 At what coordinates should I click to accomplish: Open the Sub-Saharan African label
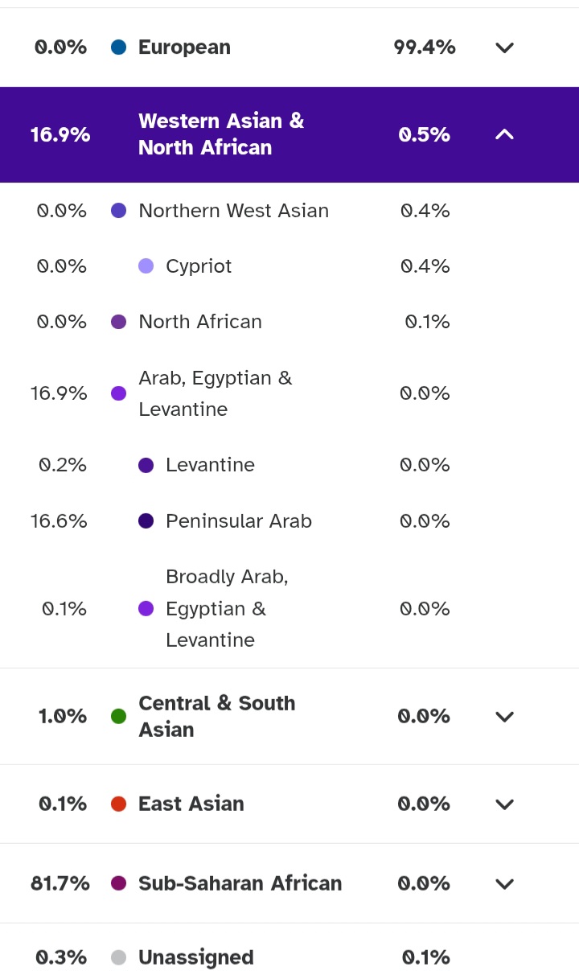point(240,883)
